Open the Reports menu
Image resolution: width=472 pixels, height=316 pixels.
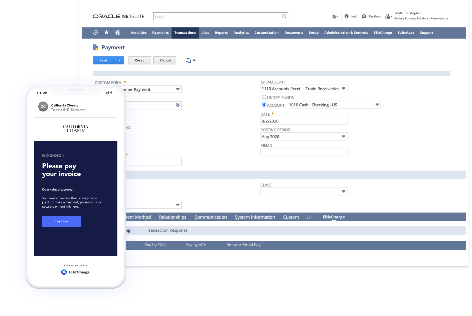coord(221,33)
